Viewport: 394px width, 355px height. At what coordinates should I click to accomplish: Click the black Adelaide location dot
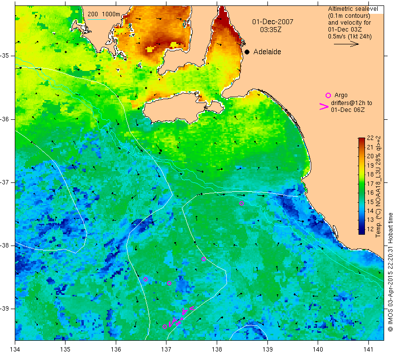click(x=247, y=52)
